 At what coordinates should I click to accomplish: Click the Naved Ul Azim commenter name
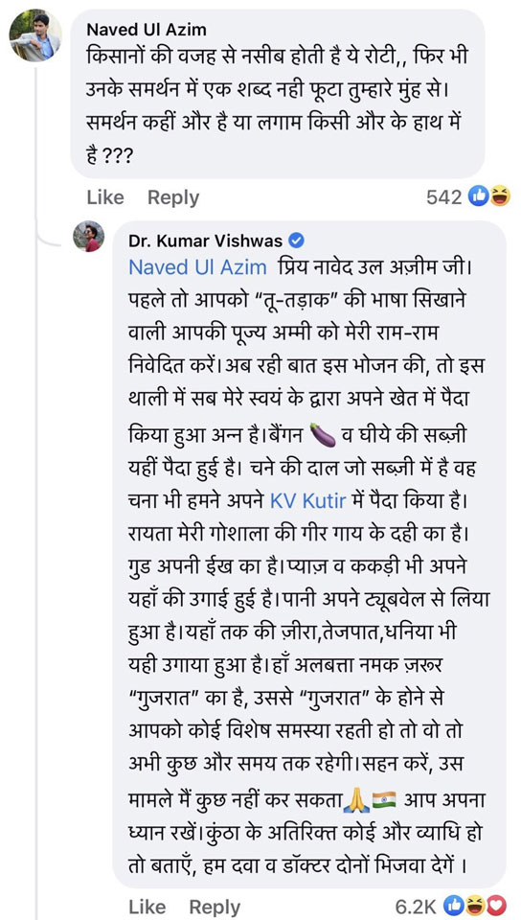click(146, 30)
